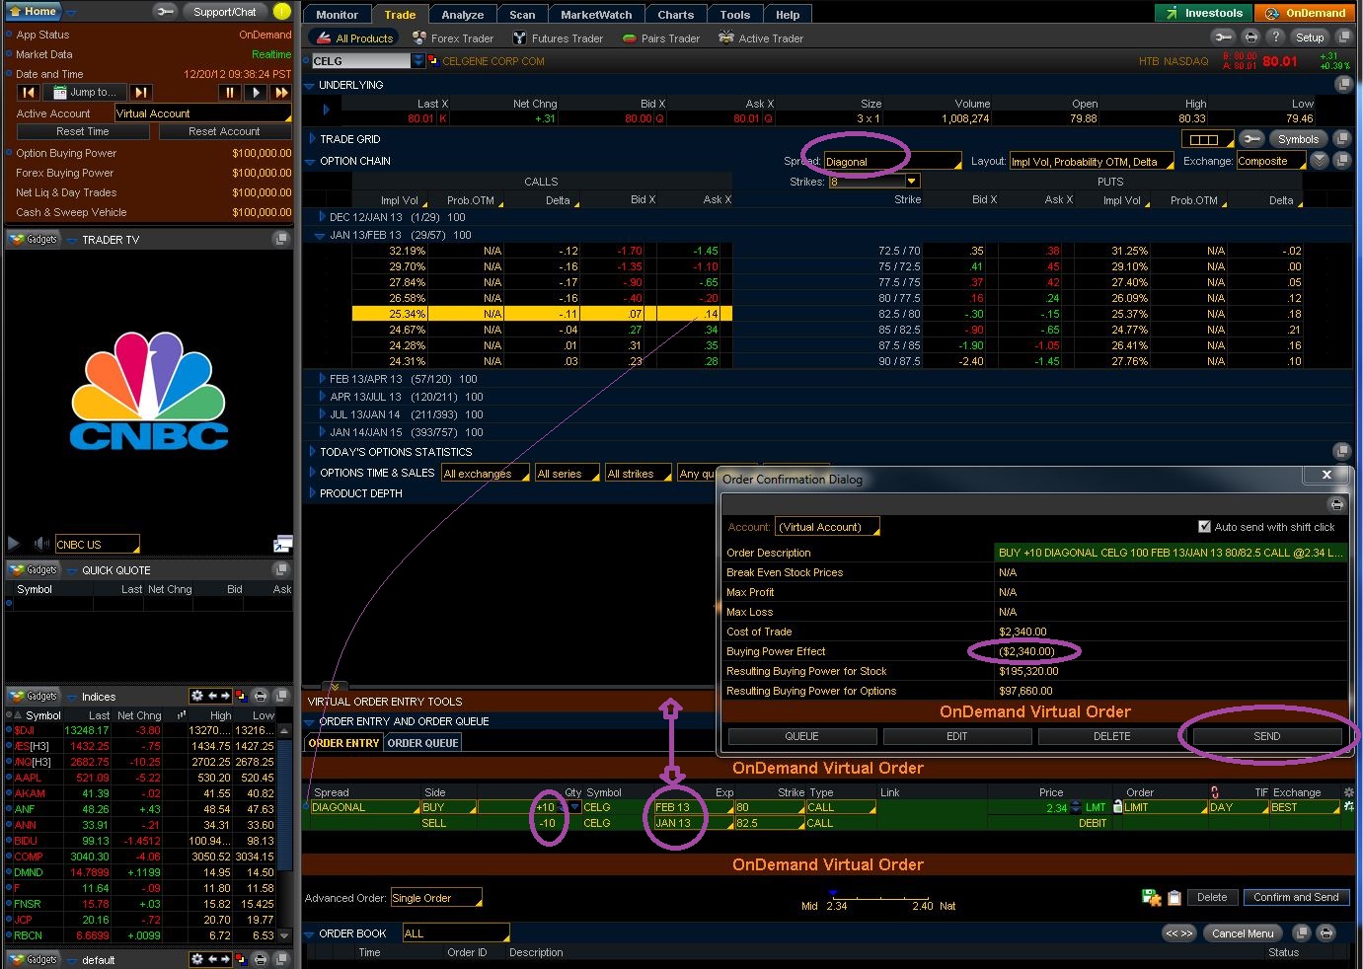Viewport: 1363px width, 969px height.
Task: Click the CELG symbol input field
Action: tap(361, 61)
